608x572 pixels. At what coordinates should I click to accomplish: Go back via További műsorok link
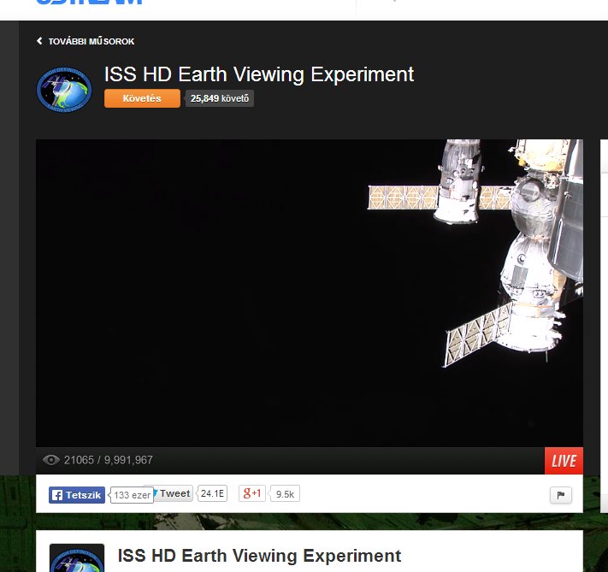(86, 41)
